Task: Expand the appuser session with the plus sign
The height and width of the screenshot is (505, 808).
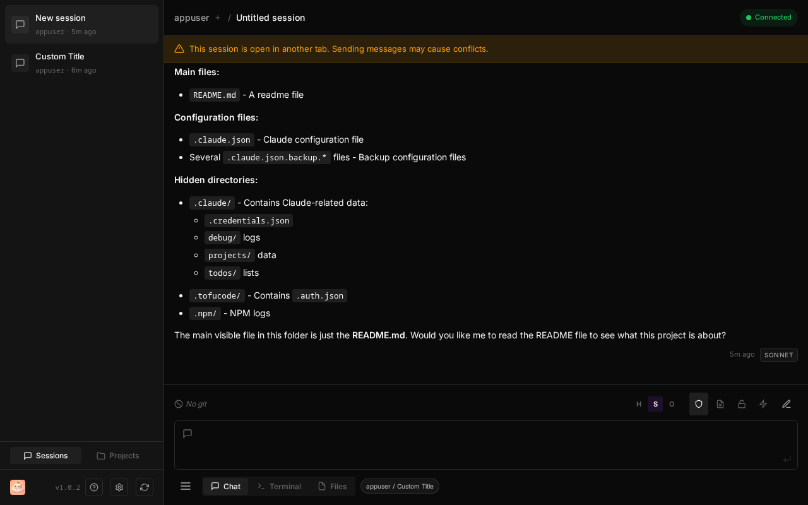Action: coord(218,18)
